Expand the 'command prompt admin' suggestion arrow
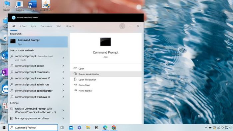This screenshot has width=233, height=131. pos(63,66)
